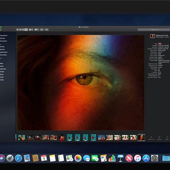Switch Finder to icon view

tap(17, 30)
